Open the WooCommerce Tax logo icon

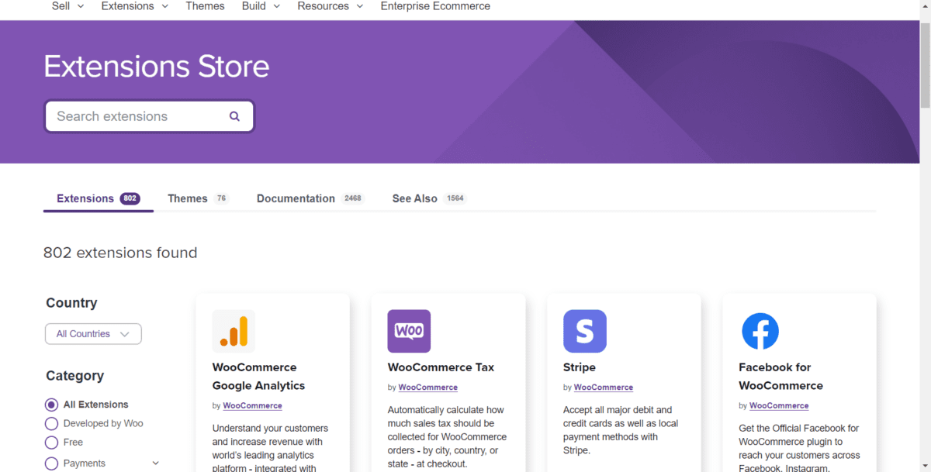(x=409, y=331)
